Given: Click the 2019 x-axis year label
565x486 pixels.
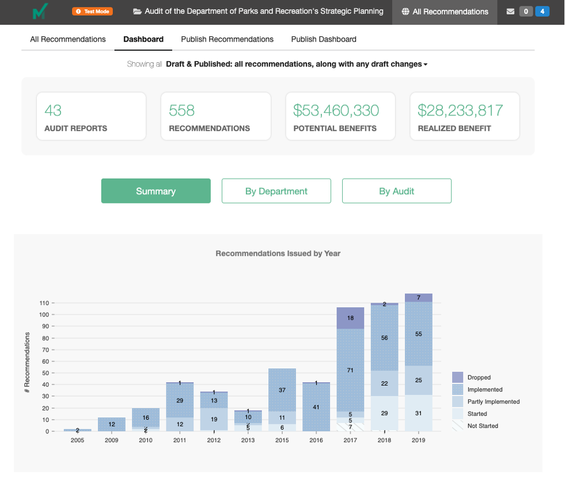Looking at the screenshot, I should tap(418, 440).
